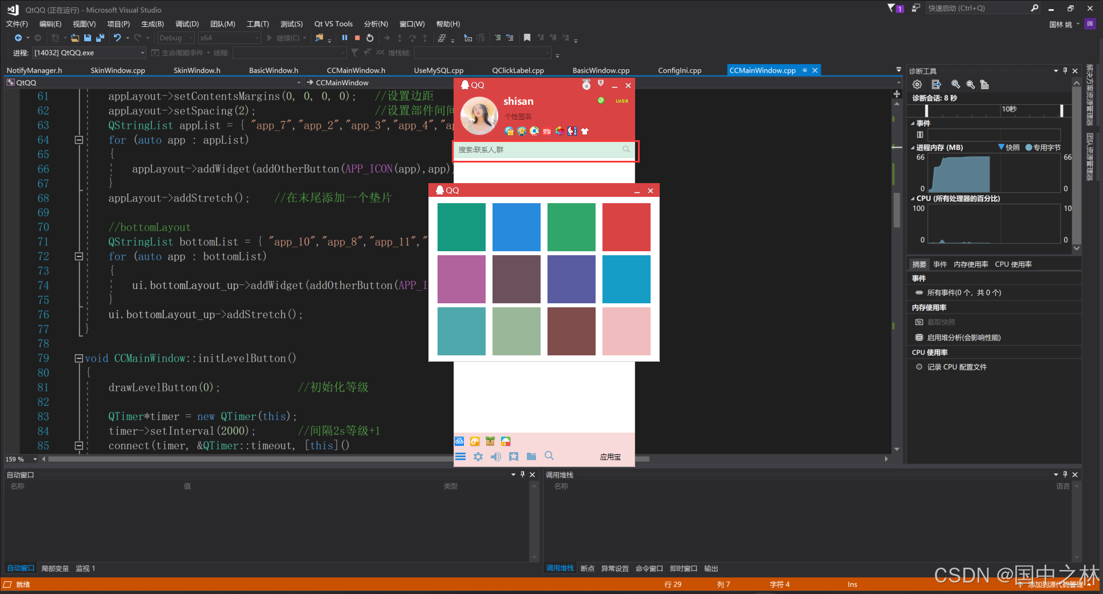Toggle snapshot 快照 legend in memory graph

(1009, 148)
